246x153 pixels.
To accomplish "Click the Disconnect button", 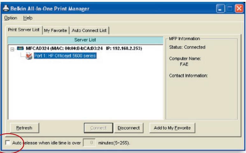I will point(129,128).
